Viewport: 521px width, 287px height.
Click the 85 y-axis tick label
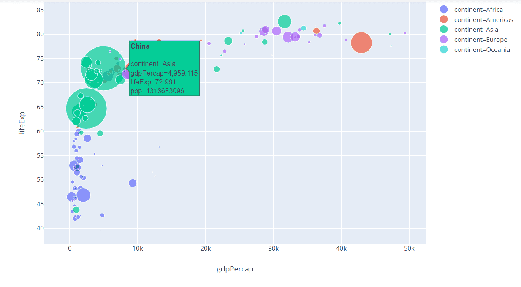pos(38,10)
